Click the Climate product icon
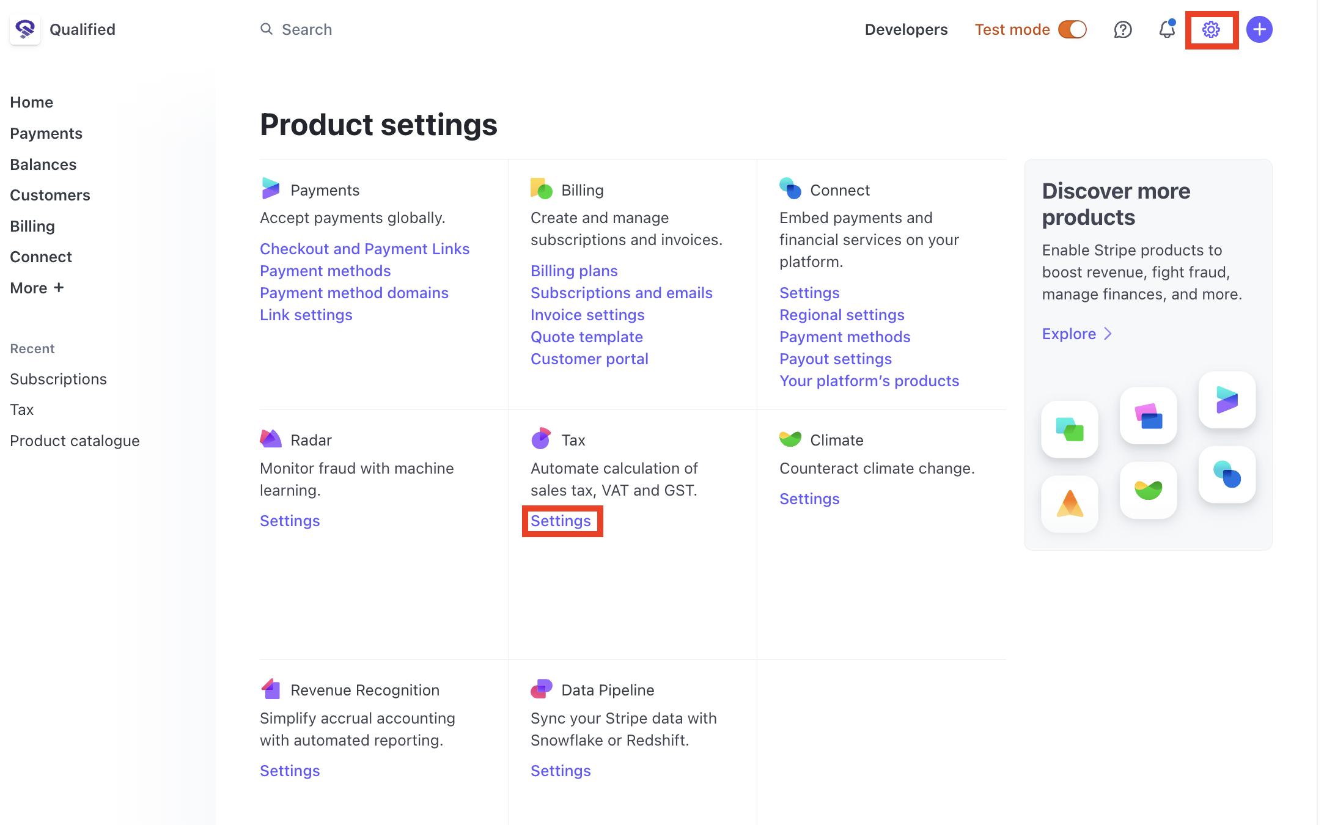Viewport: 1324px width, 825px height. pyautogui.click(x=790, y=439)
